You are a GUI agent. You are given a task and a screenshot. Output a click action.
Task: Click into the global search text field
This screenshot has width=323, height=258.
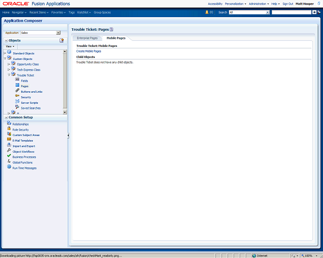coord(292,12)
